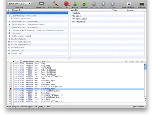
Task: Expand the Vector Registers disclosure triangle
Action: pyautogui.click(x=72, y=19)
